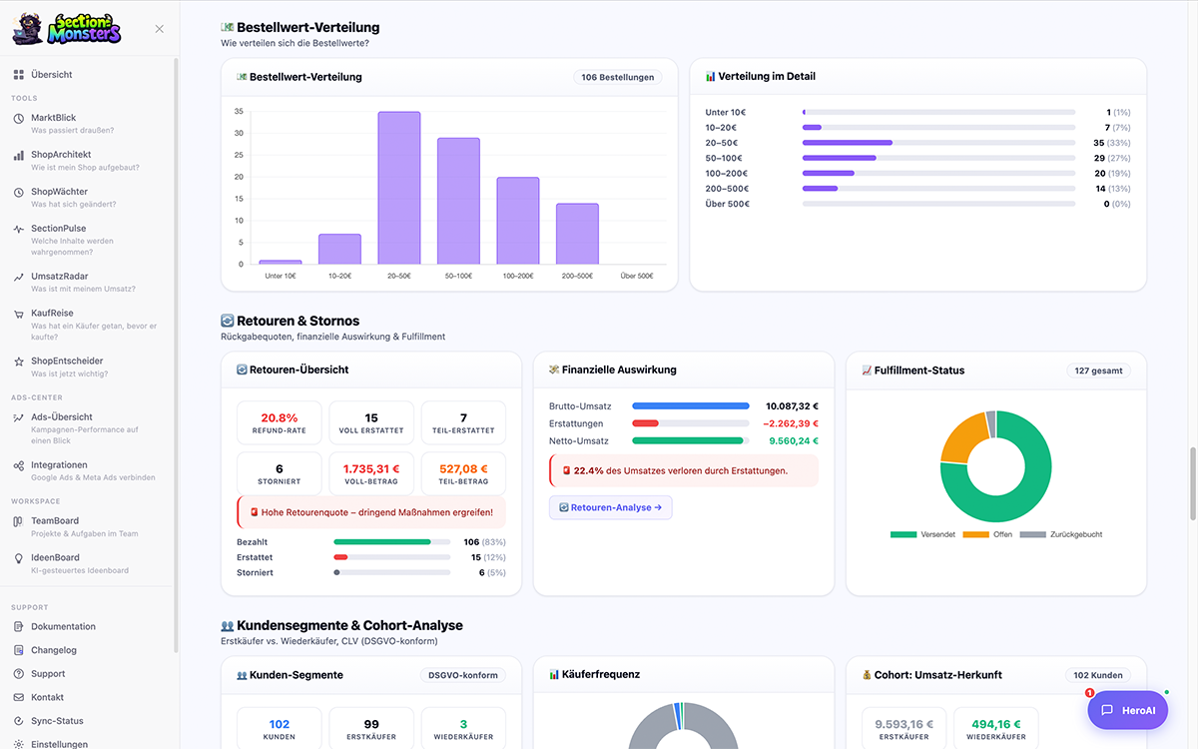Image resolution: width=1198 pixels, height=749 pixels.
Task: Click the UmsatzRadar trend icon
Action: [19, 278]
